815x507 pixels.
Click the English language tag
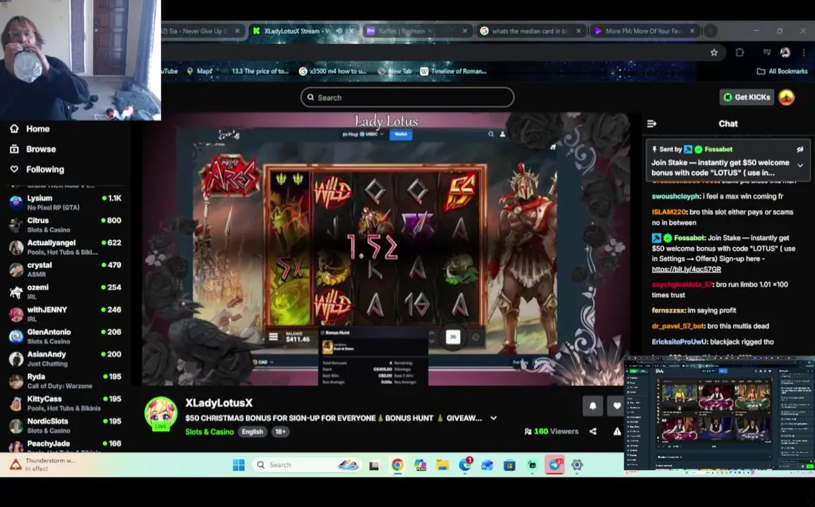[252, 432]
